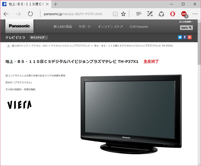Open the CLUB Panasonic menu
This screenshot has width=201, height=166.
[139, 27]
